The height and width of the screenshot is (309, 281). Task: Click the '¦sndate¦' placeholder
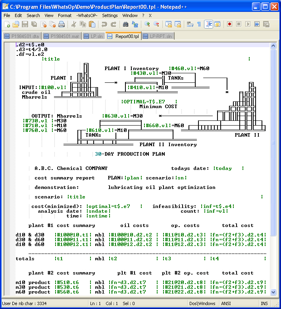pos(98,211)
